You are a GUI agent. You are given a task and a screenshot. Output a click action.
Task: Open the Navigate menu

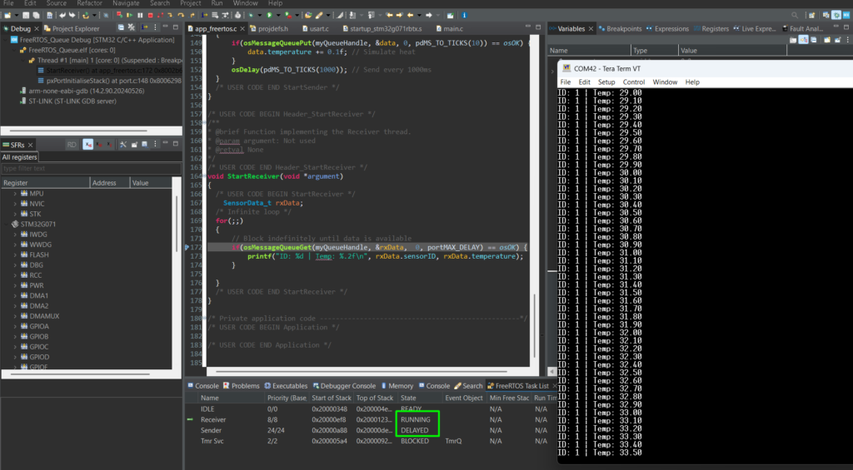126,3
